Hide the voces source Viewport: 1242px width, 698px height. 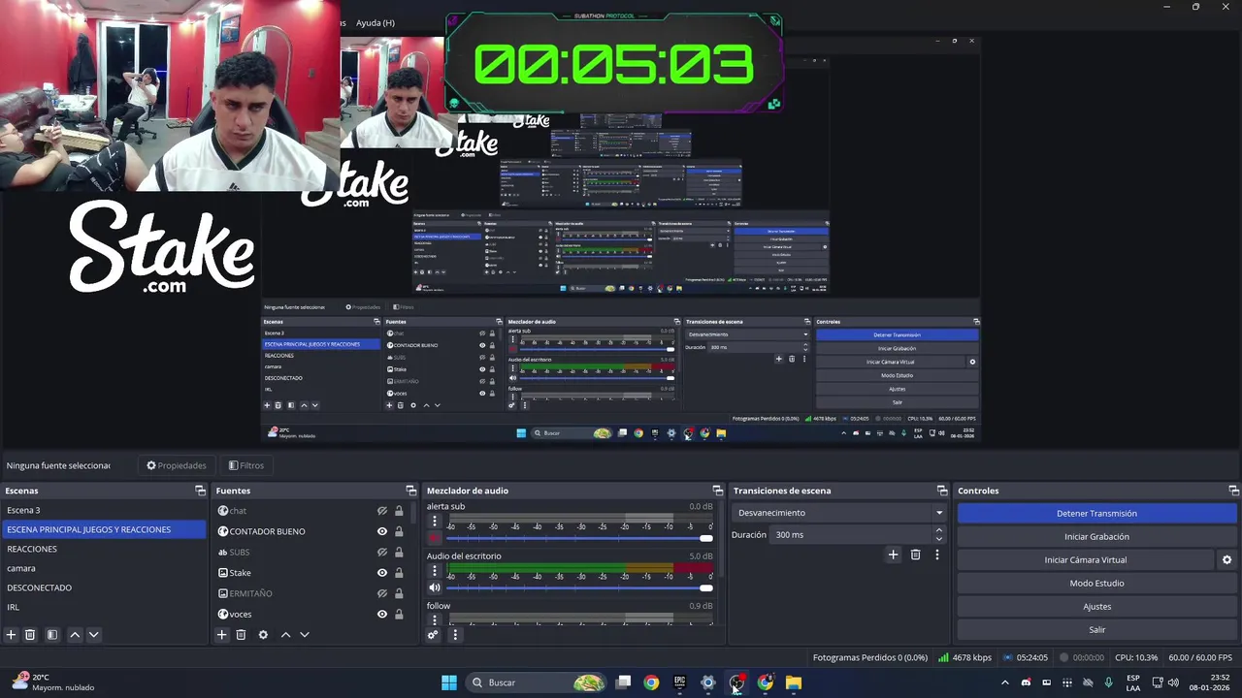382,614
